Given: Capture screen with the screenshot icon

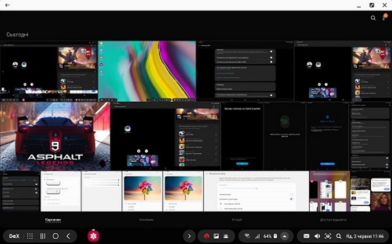Looking at the screenshot, I should pos(328,236).
